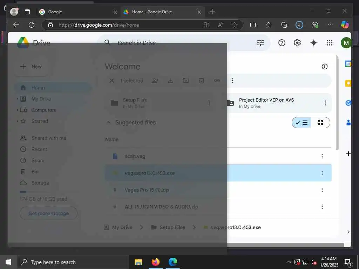Clear the current selection
Image resolution: width=359 pixels, height=269 pixels.
(112, 81)
